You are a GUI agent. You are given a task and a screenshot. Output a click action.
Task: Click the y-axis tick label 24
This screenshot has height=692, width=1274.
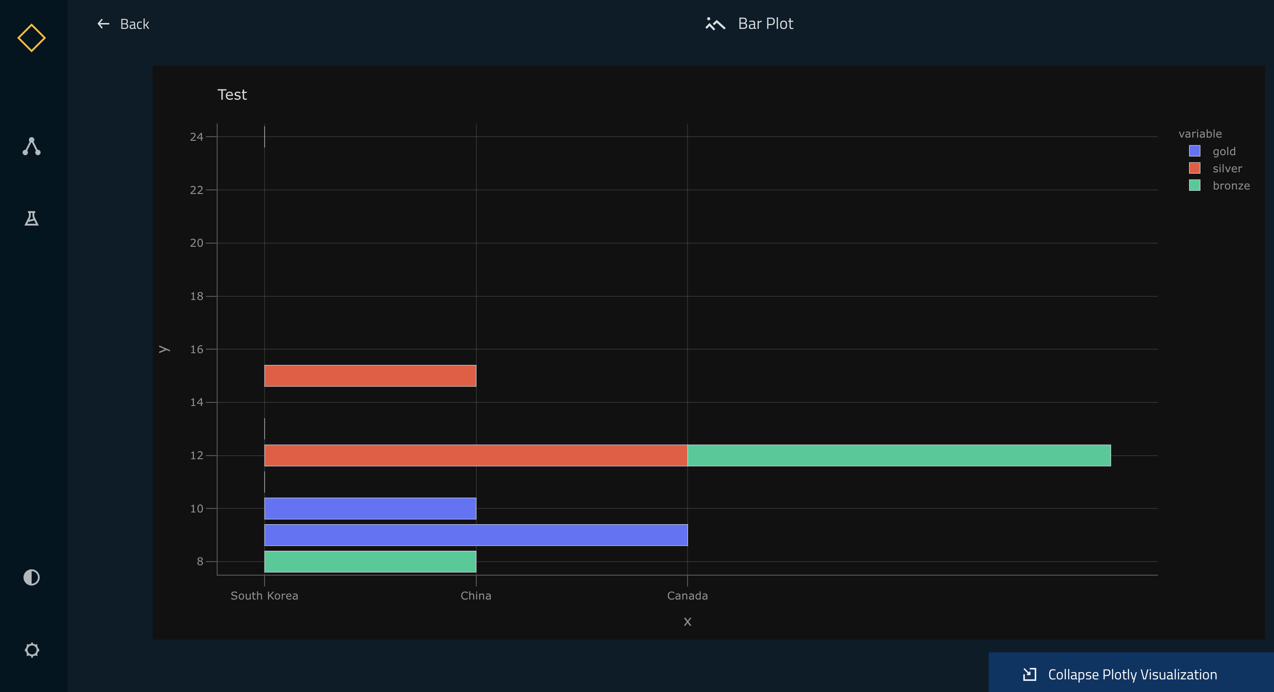pyautogui.click(x=196, y=137)
